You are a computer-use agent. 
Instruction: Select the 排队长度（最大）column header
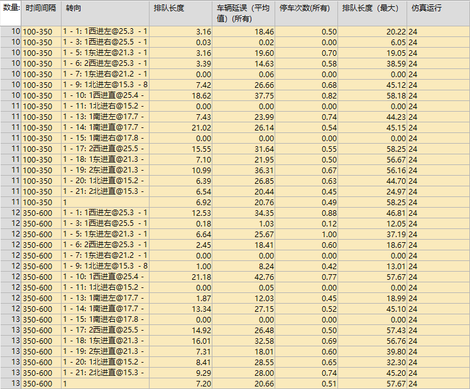coord(371,9)
